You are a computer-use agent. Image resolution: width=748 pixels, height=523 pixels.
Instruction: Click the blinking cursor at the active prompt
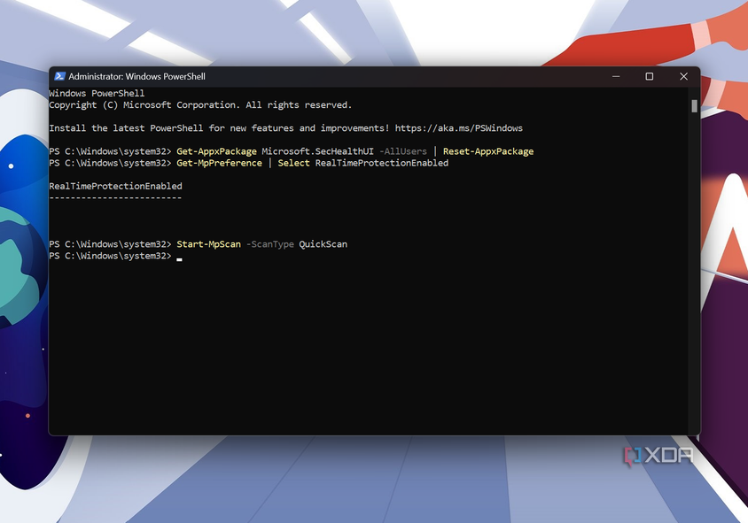pos(179,258)
